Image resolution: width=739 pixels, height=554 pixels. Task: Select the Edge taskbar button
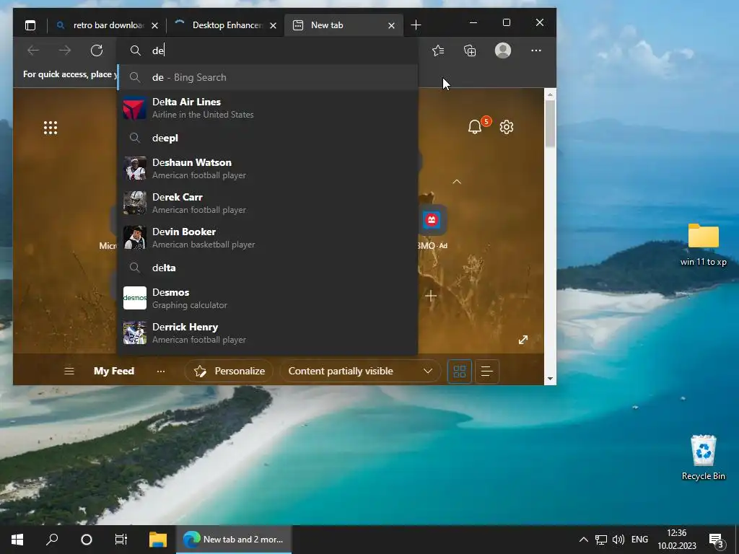(x=234, y=540)
